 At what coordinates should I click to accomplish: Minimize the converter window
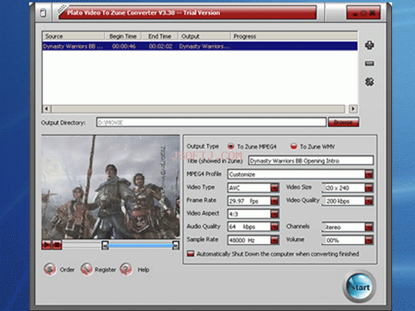tap(356, 13)
